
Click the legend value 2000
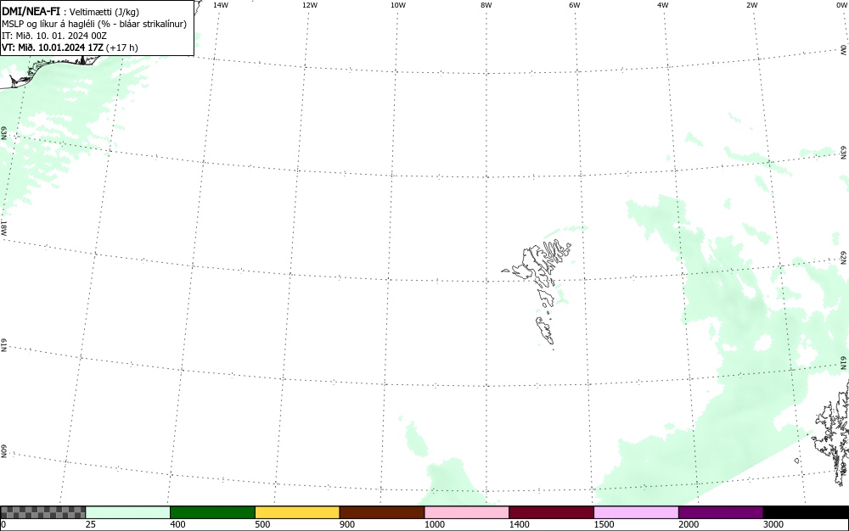(x=689, y=524)
